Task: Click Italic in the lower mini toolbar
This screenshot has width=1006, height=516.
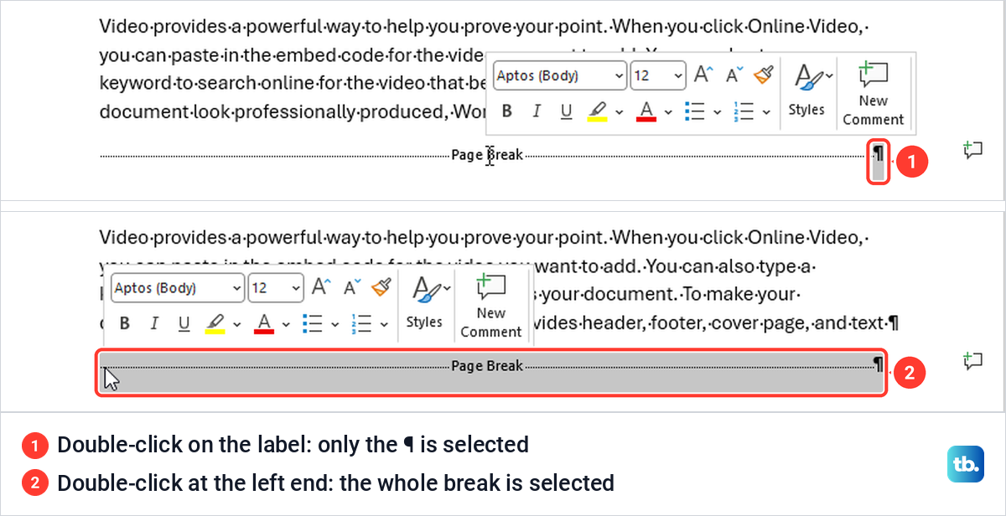Action: click(154, 323)
